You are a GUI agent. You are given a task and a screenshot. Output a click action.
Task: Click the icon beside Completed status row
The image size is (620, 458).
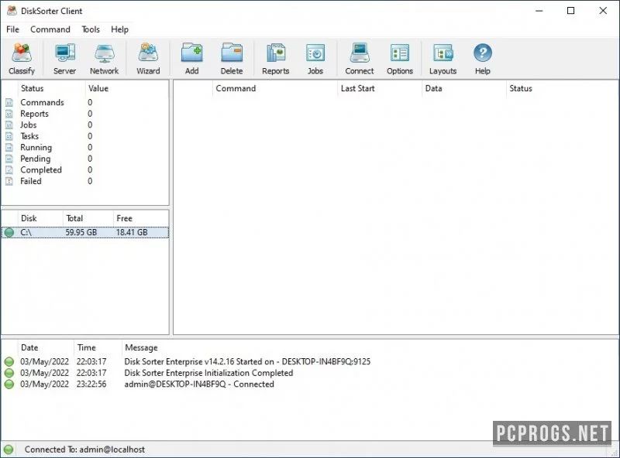point(9,169)
